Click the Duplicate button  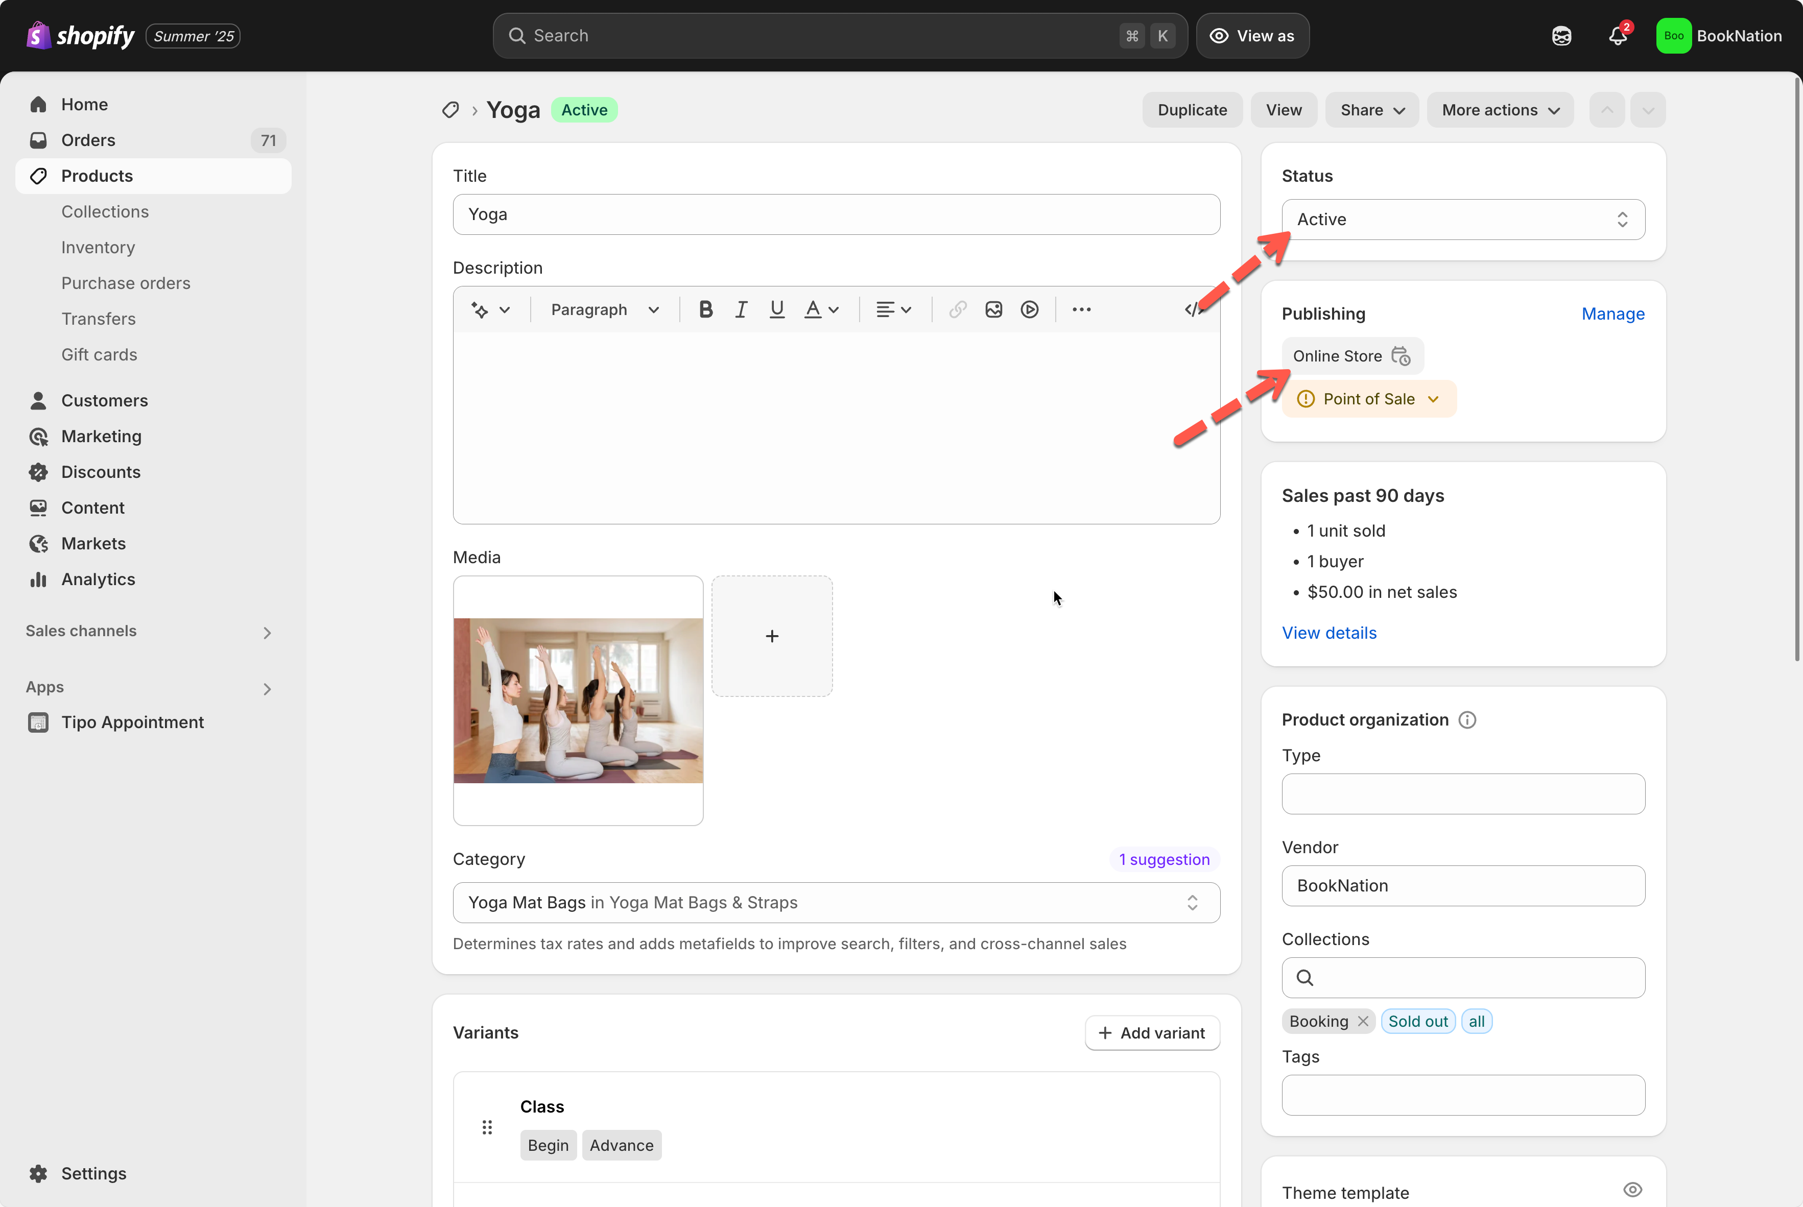click(x=1192, y=110)
